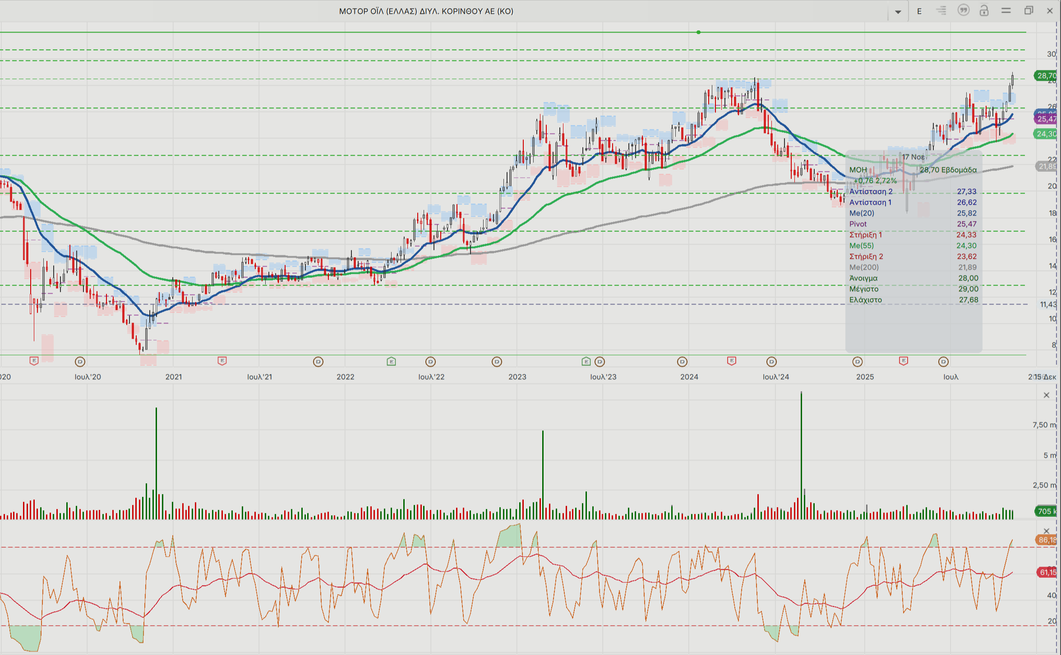Click the green 705 volume value label
The width and height of the screenshot is (1061, 655).
(x=1046, y=511)
